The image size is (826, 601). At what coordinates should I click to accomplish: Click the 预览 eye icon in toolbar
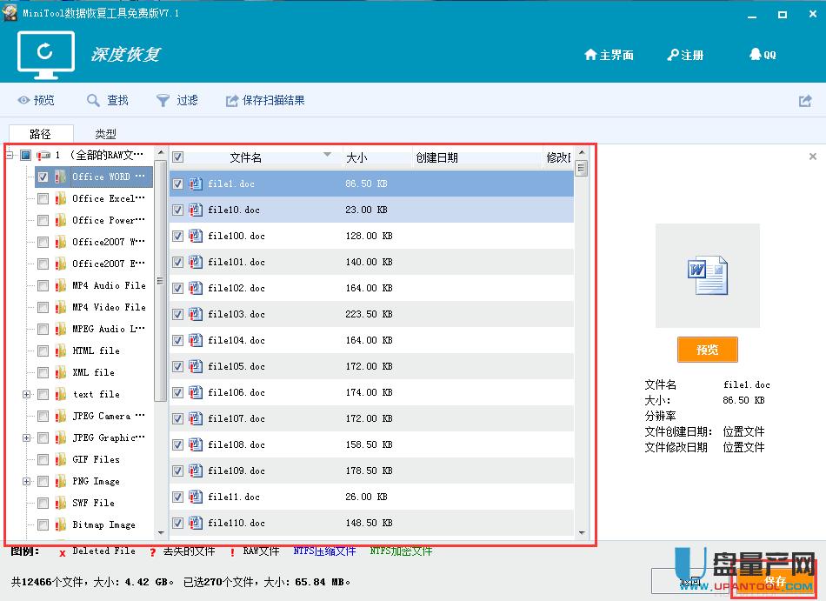24,101
